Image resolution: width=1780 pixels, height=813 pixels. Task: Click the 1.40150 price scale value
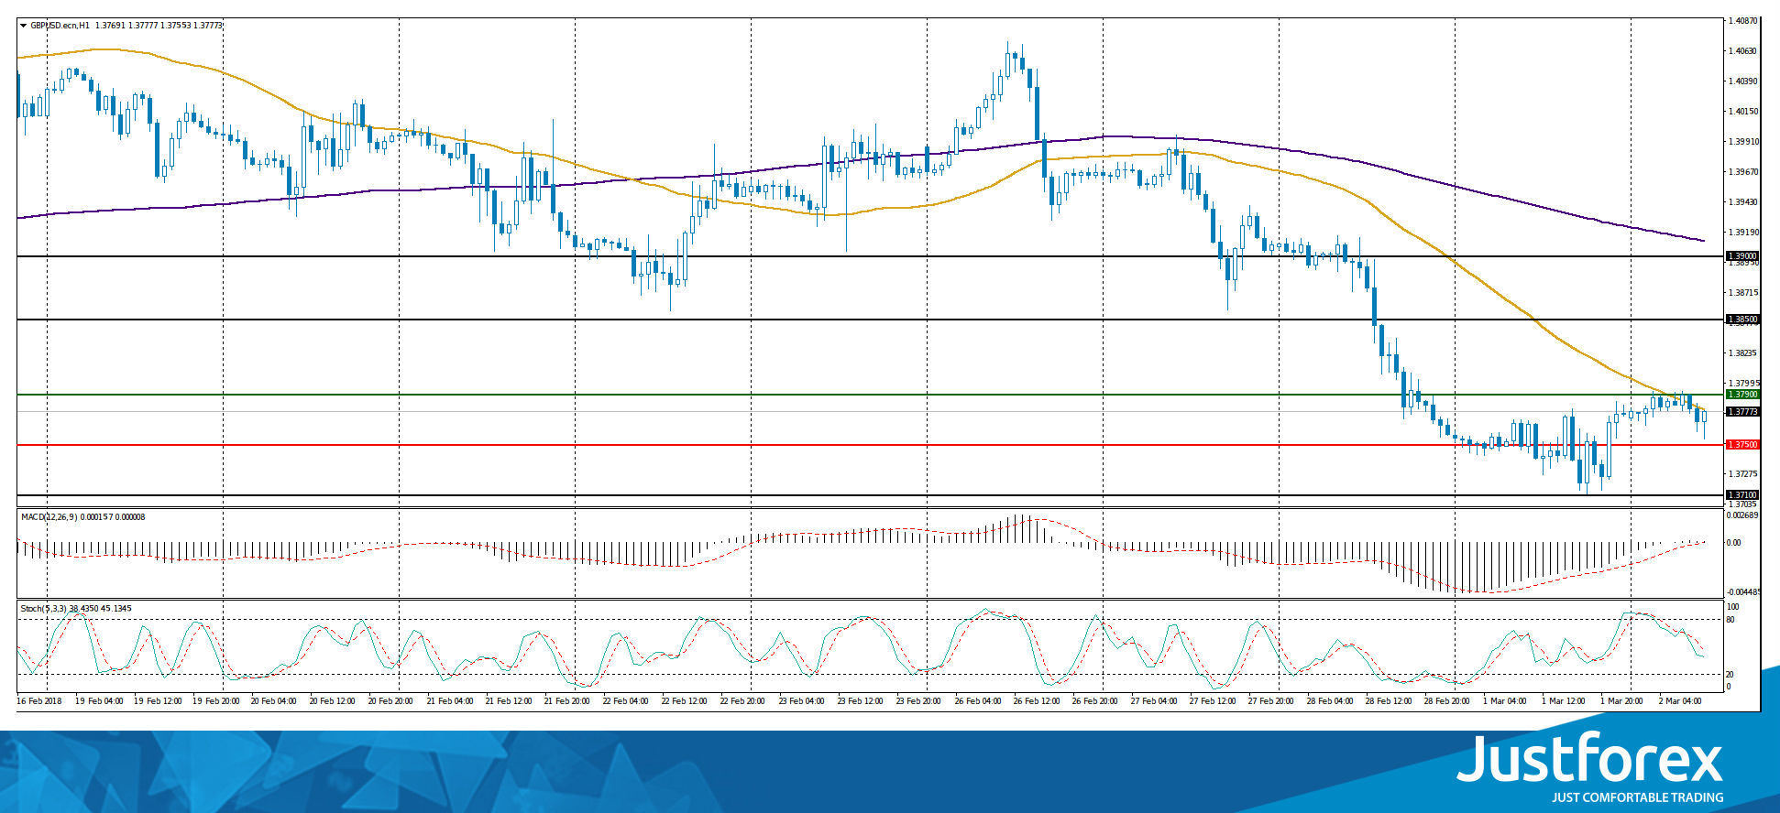(1742, 112)
